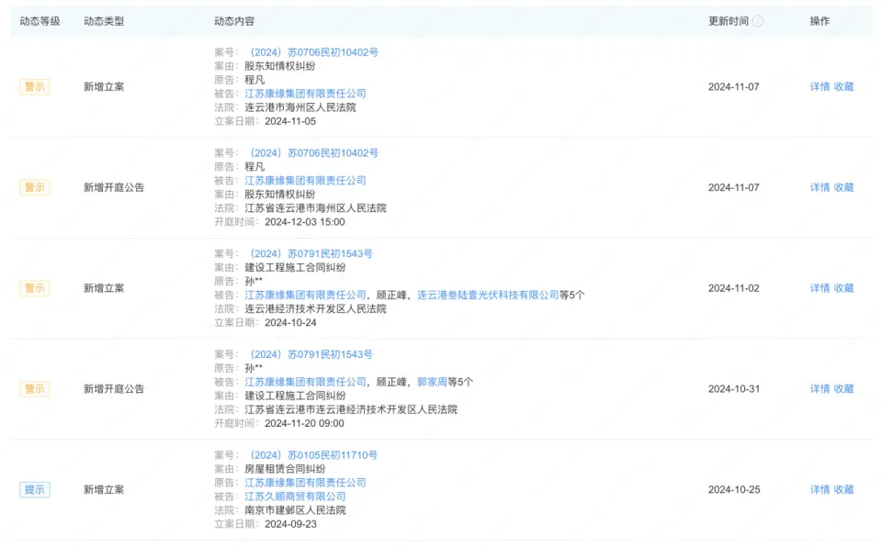
Task: Open 江苏久顺商贸有限公司 defendant link
Action: coord(295,497)
